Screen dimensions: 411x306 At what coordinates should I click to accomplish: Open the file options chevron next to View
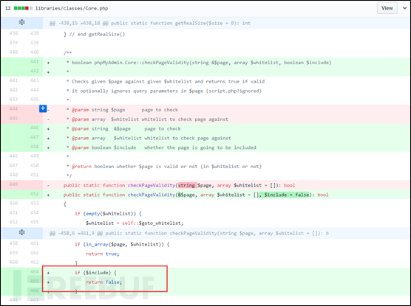pos(404,8)
